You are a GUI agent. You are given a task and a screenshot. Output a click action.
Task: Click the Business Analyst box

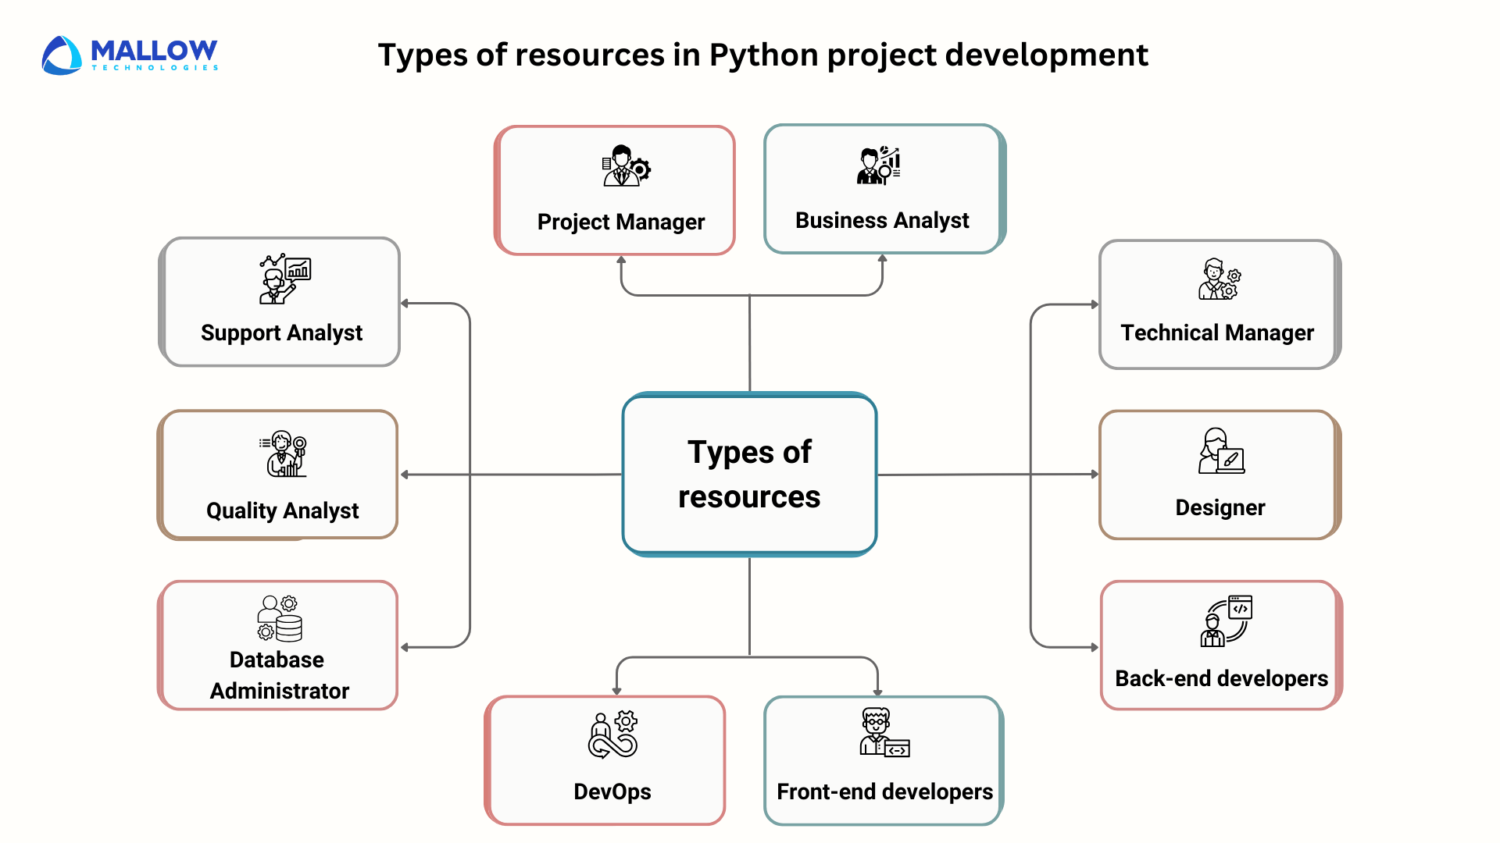[883, 189]
